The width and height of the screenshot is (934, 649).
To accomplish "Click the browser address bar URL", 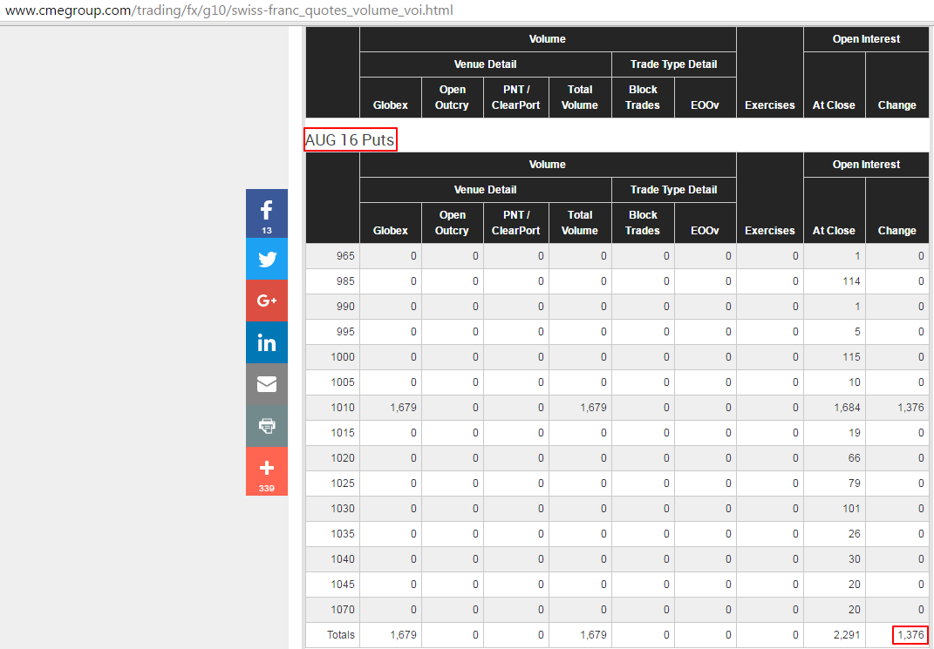I will coord(228,10).
